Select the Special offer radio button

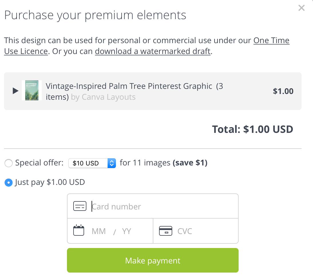[x=9, y=163]
